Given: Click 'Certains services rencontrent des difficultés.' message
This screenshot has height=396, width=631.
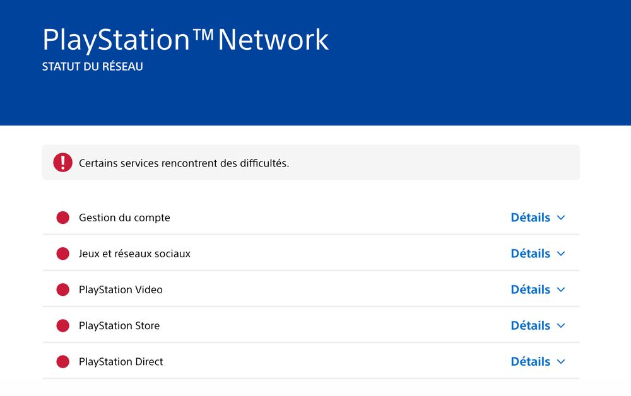Looking at the screenshot, I should tap(184, 163).
